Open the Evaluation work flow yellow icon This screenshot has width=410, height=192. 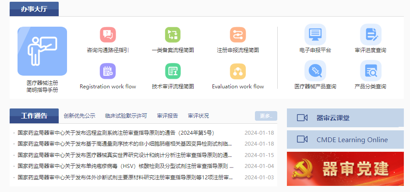click(x=238, y=71)
